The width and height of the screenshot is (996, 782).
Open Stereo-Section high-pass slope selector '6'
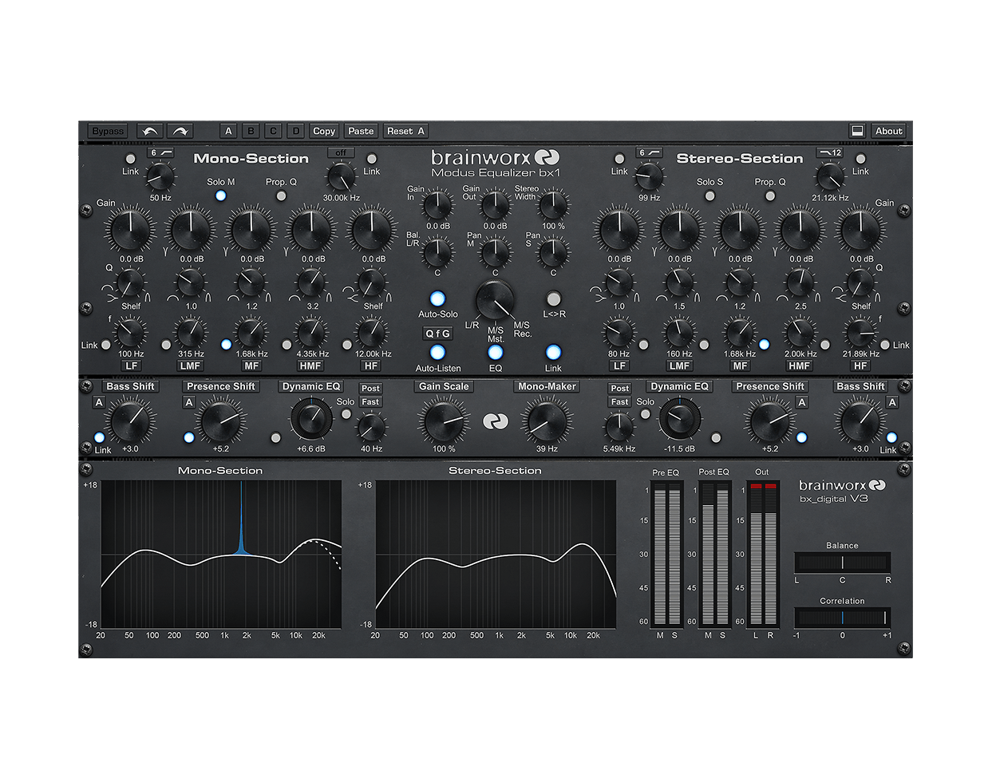click(x=649, y=152)
